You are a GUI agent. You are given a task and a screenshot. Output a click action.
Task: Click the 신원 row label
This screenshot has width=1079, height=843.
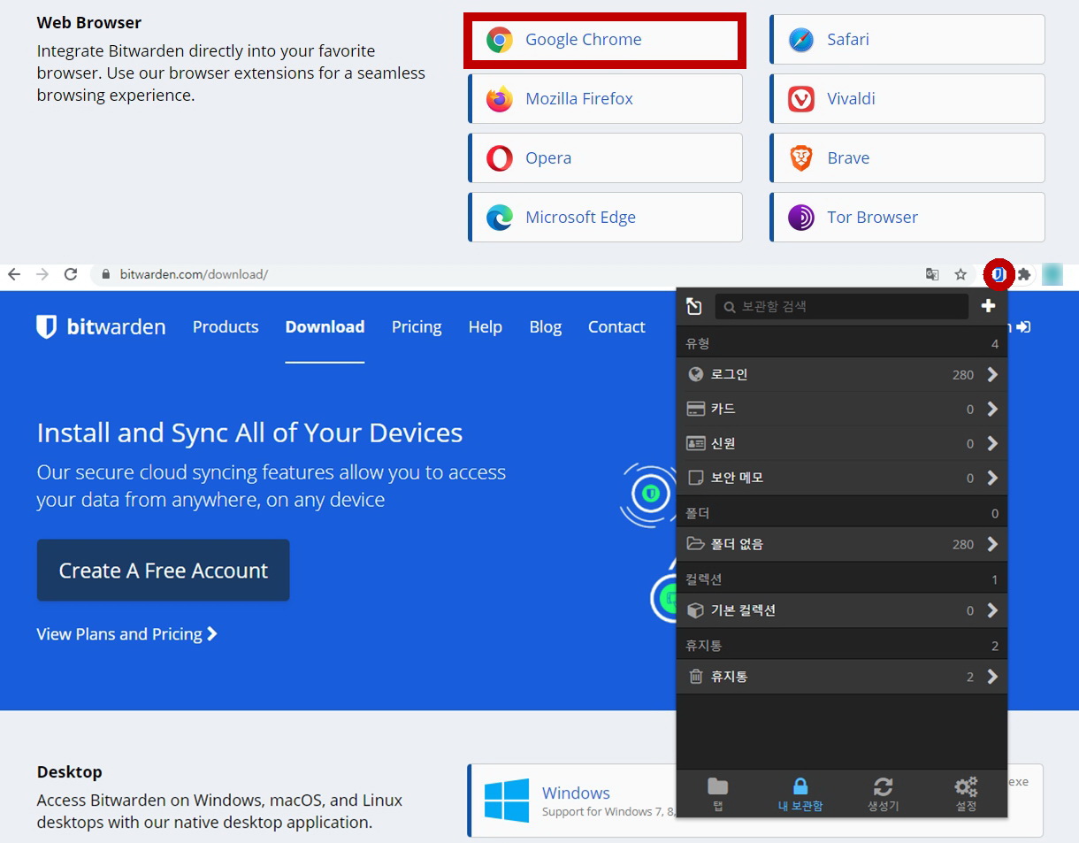pos(723,443)
